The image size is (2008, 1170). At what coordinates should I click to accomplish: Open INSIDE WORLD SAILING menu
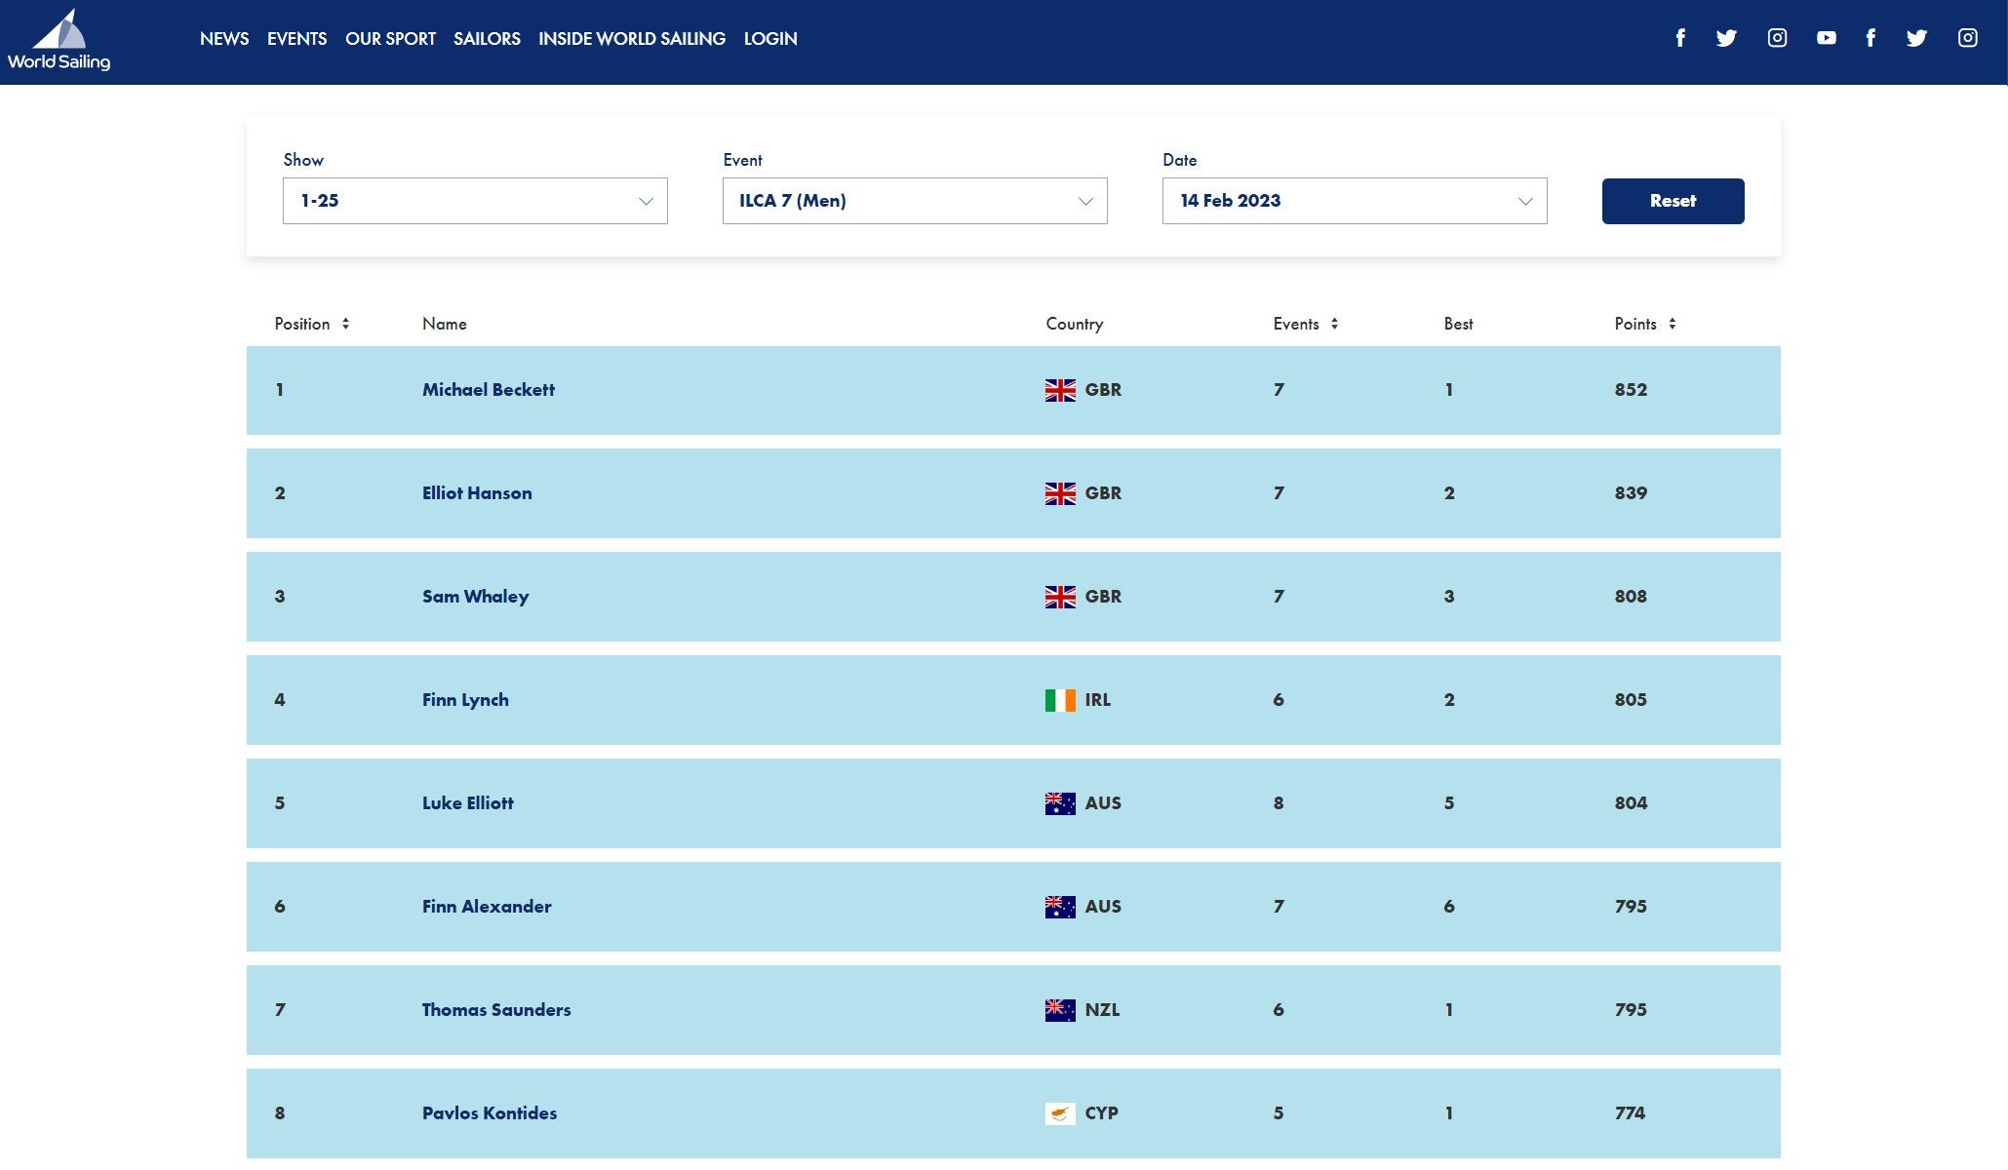coord(632,39)
